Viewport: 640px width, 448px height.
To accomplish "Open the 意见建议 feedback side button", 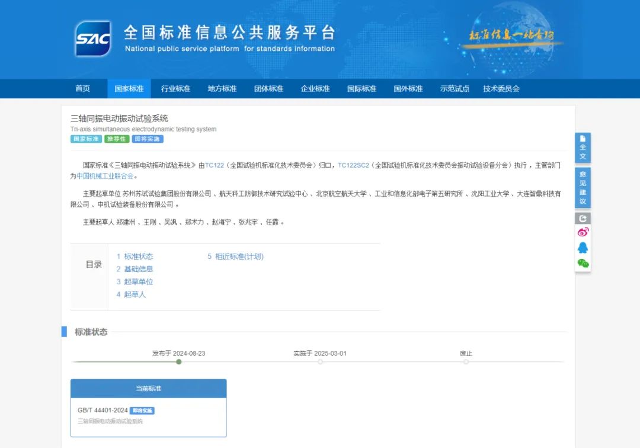I will [583, 187].
